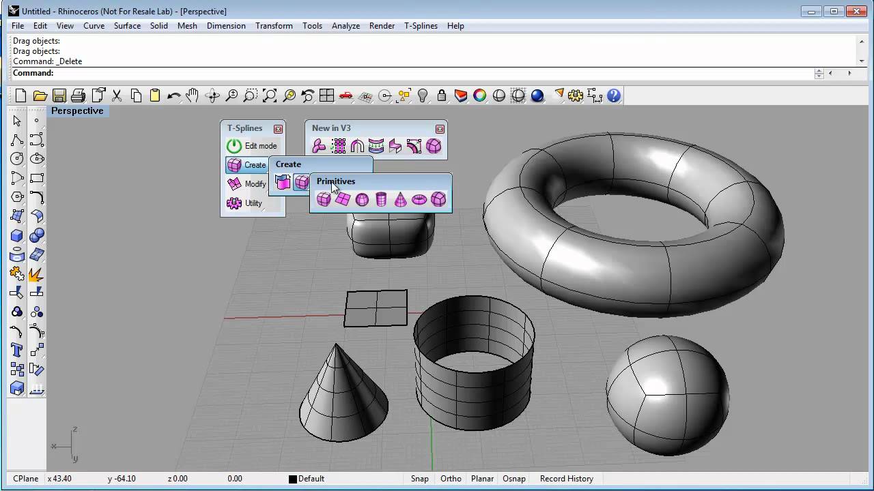
Task: Undo with the curved arrow icon
Action: pos(174,95)
